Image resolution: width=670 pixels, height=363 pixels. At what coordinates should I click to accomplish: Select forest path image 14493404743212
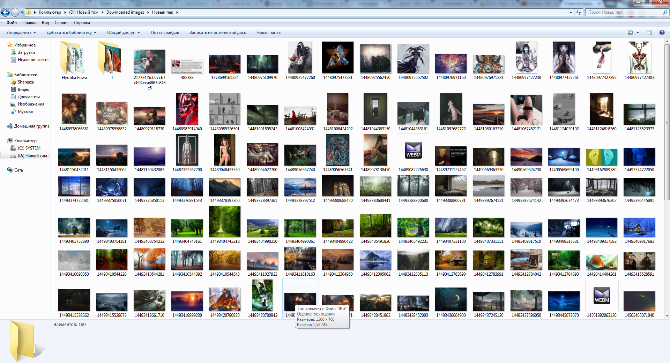pyautogui.click(x=225, y=222)
